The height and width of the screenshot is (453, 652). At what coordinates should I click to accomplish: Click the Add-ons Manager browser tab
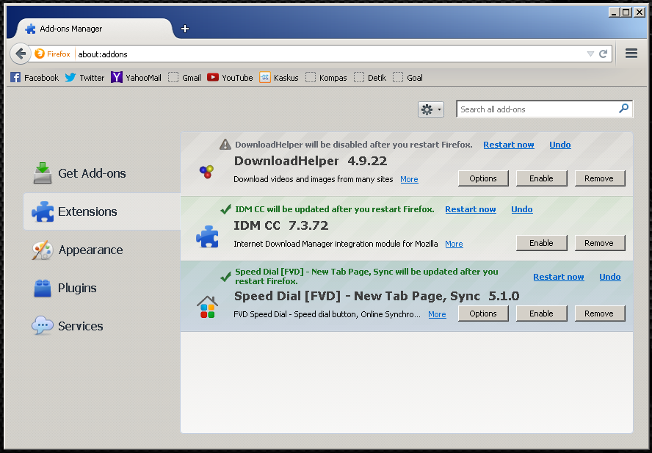pos(95,29)
